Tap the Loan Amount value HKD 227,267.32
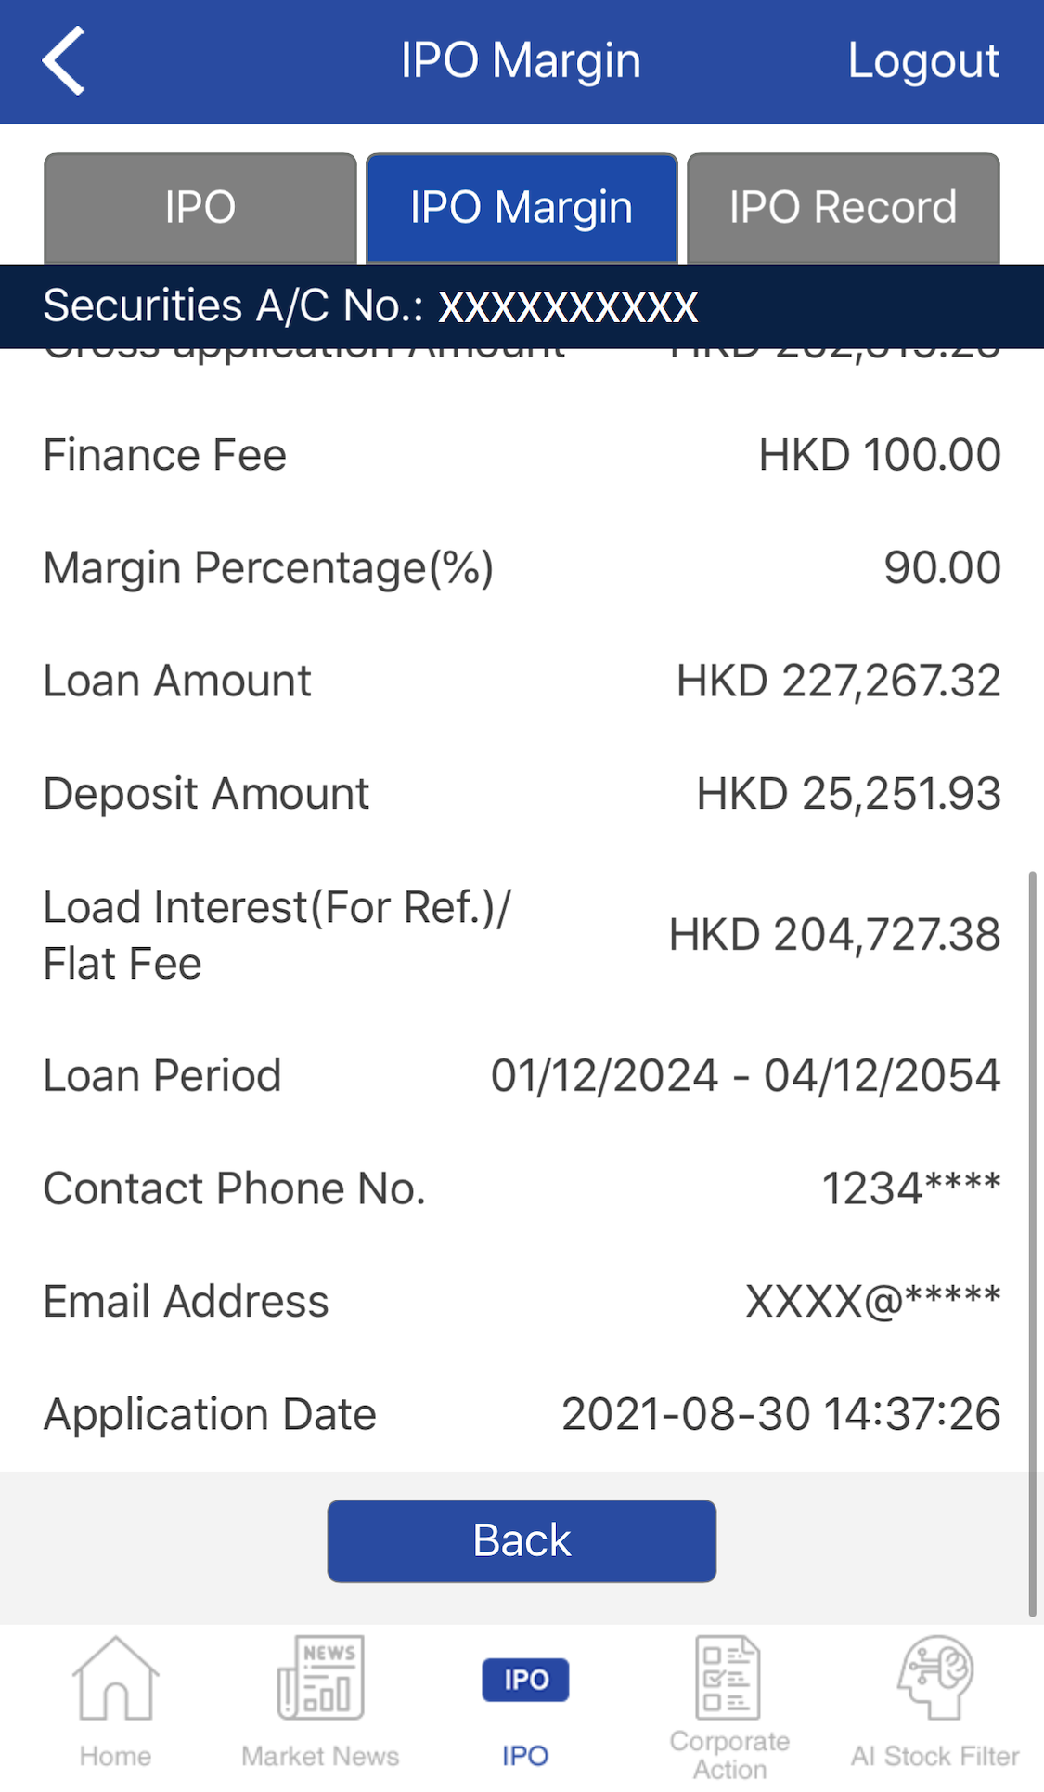 pyautogui.click(x=838, y=681)
